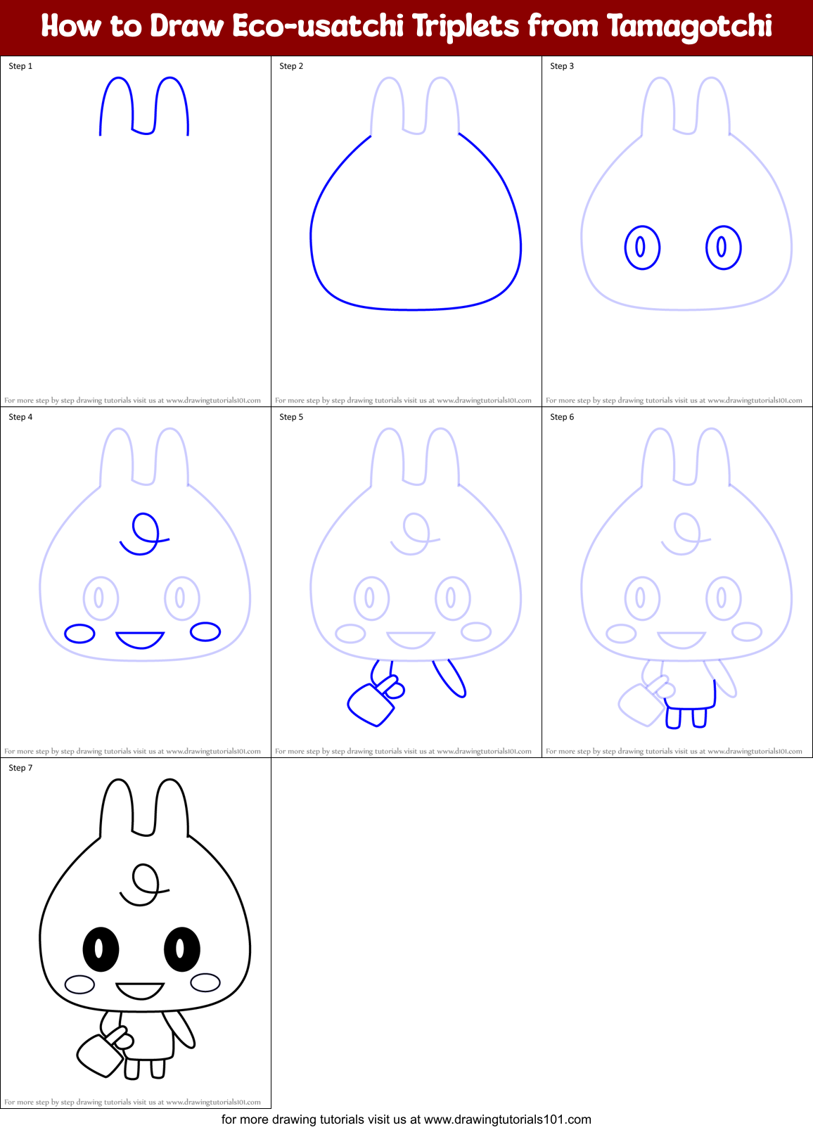This screenshot has width=813, height=1130.
Task: Click the Step 2 body outline drawing
Action: click(416, 221)
